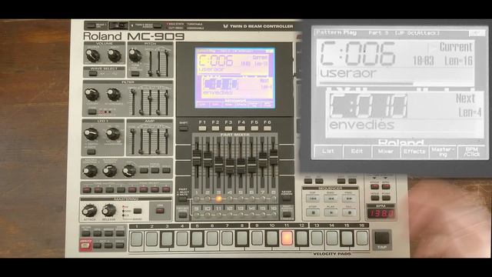Select Mastering in the enlarged screen

click(x=443, y=152)
